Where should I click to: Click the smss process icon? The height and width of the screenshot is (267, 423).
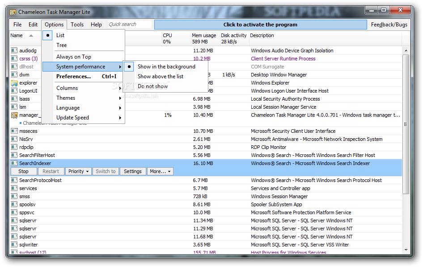(14, 197)
